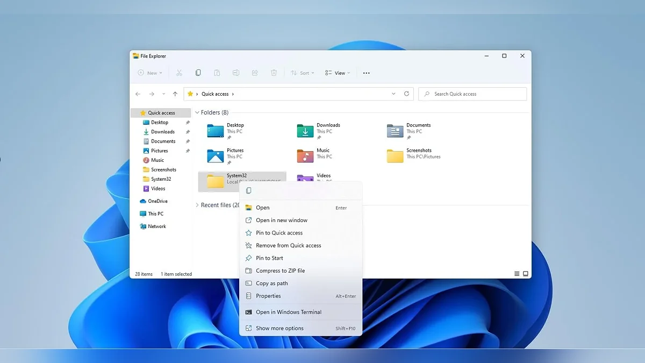Click the Search Quick access field
The width and height of the screenshot is (645, 363).
(472, 94)
